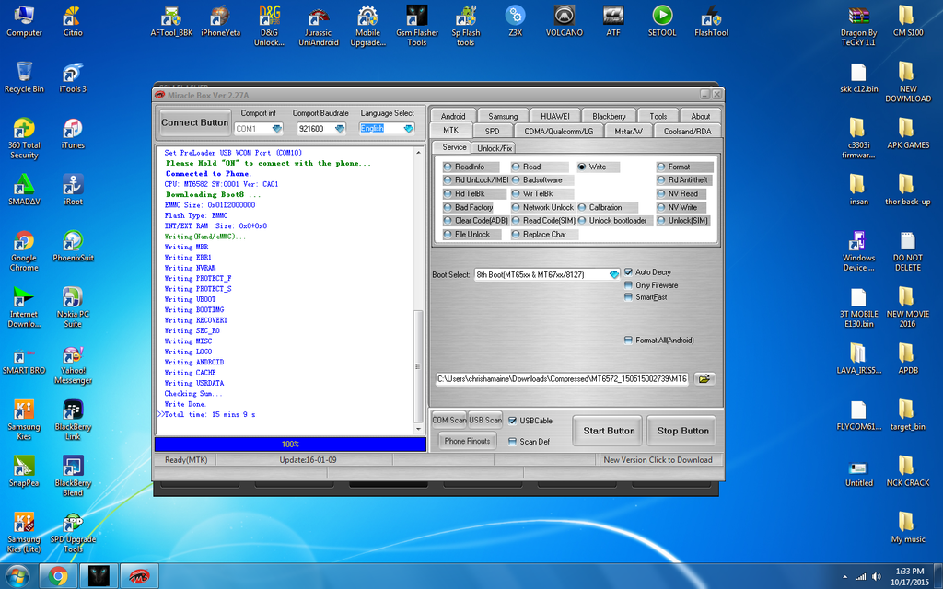Click the COM Scan button
This screenshot has height=589, width=943.
point(448,420)
